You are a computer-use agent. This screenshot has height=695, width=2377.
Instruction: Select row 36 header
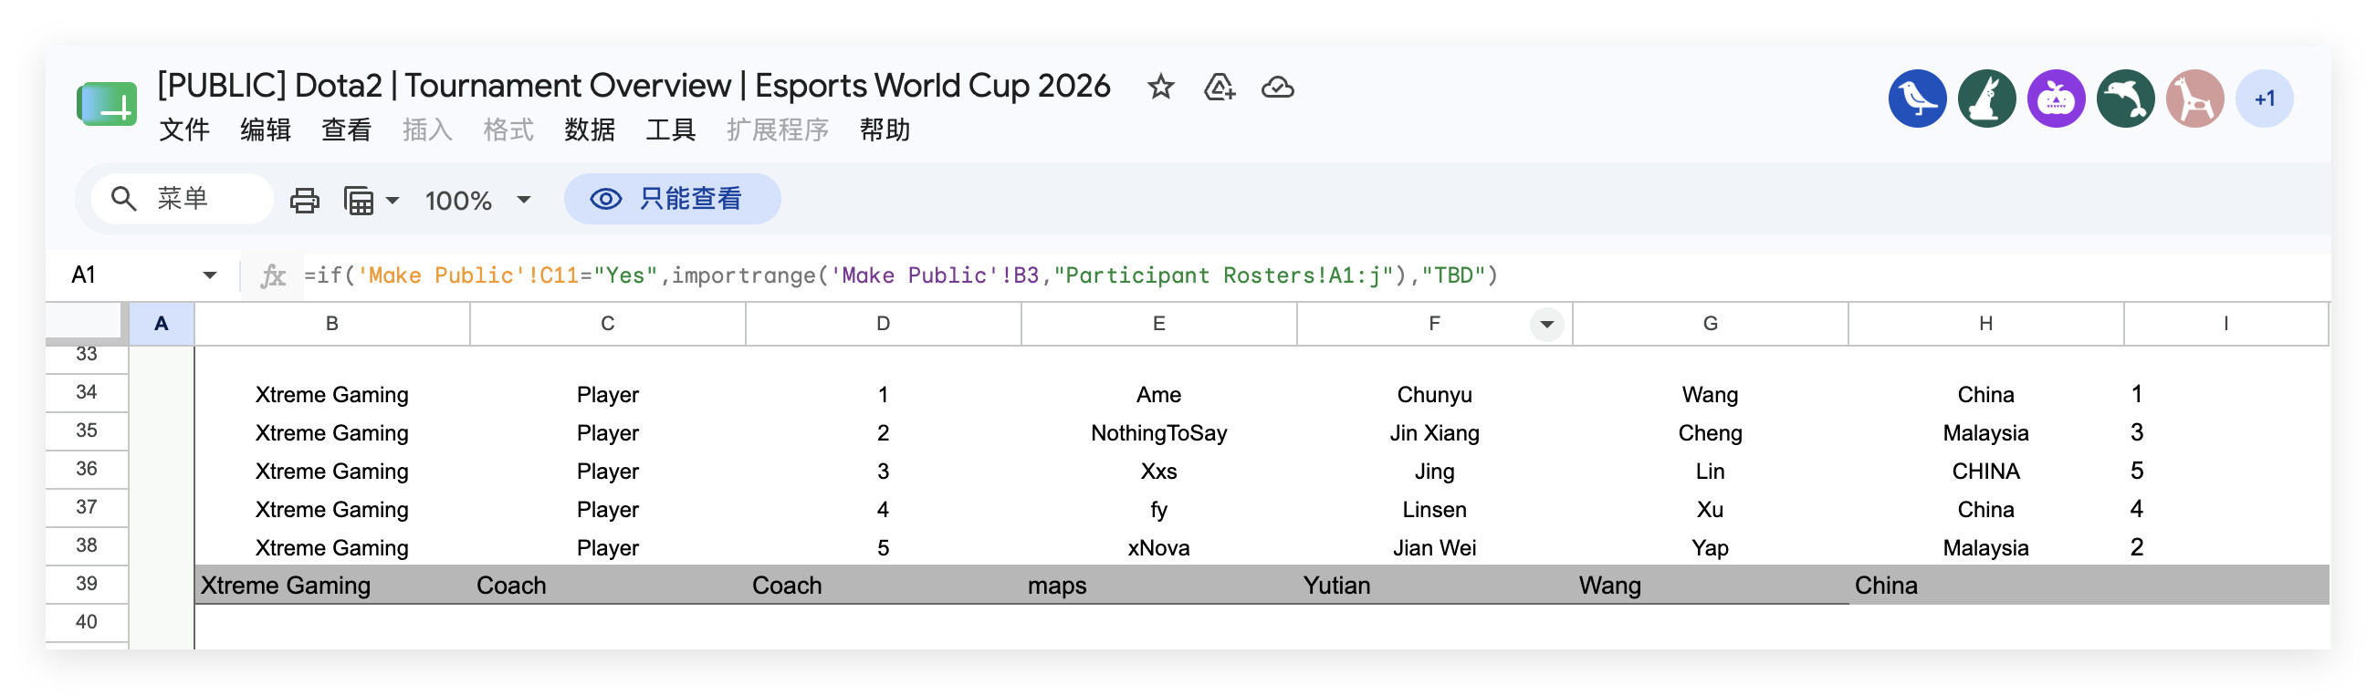pyautogui.click(x=87, y=469)
